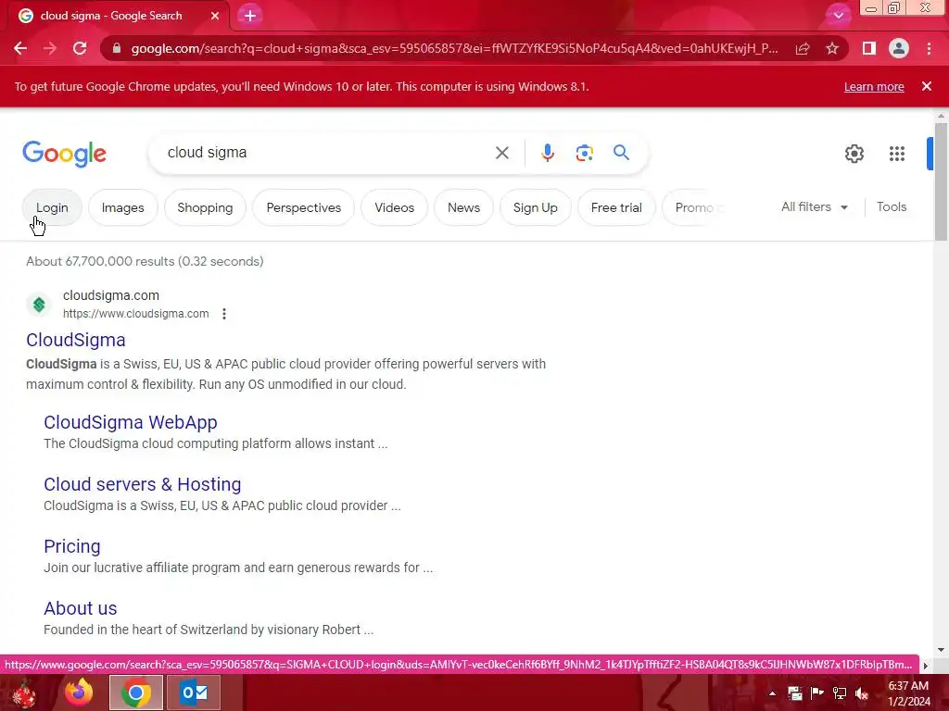949x711 pixels.
Task: Open Learn more about Chrome updates
Action: pos(874,86)
